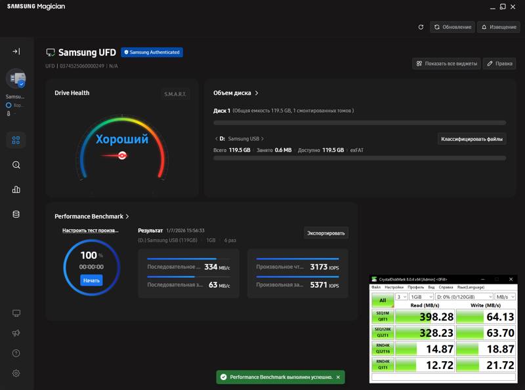Open the dashboard grid icon in sidebar
The height and width of the screenshot is (390, 525).
16,140
